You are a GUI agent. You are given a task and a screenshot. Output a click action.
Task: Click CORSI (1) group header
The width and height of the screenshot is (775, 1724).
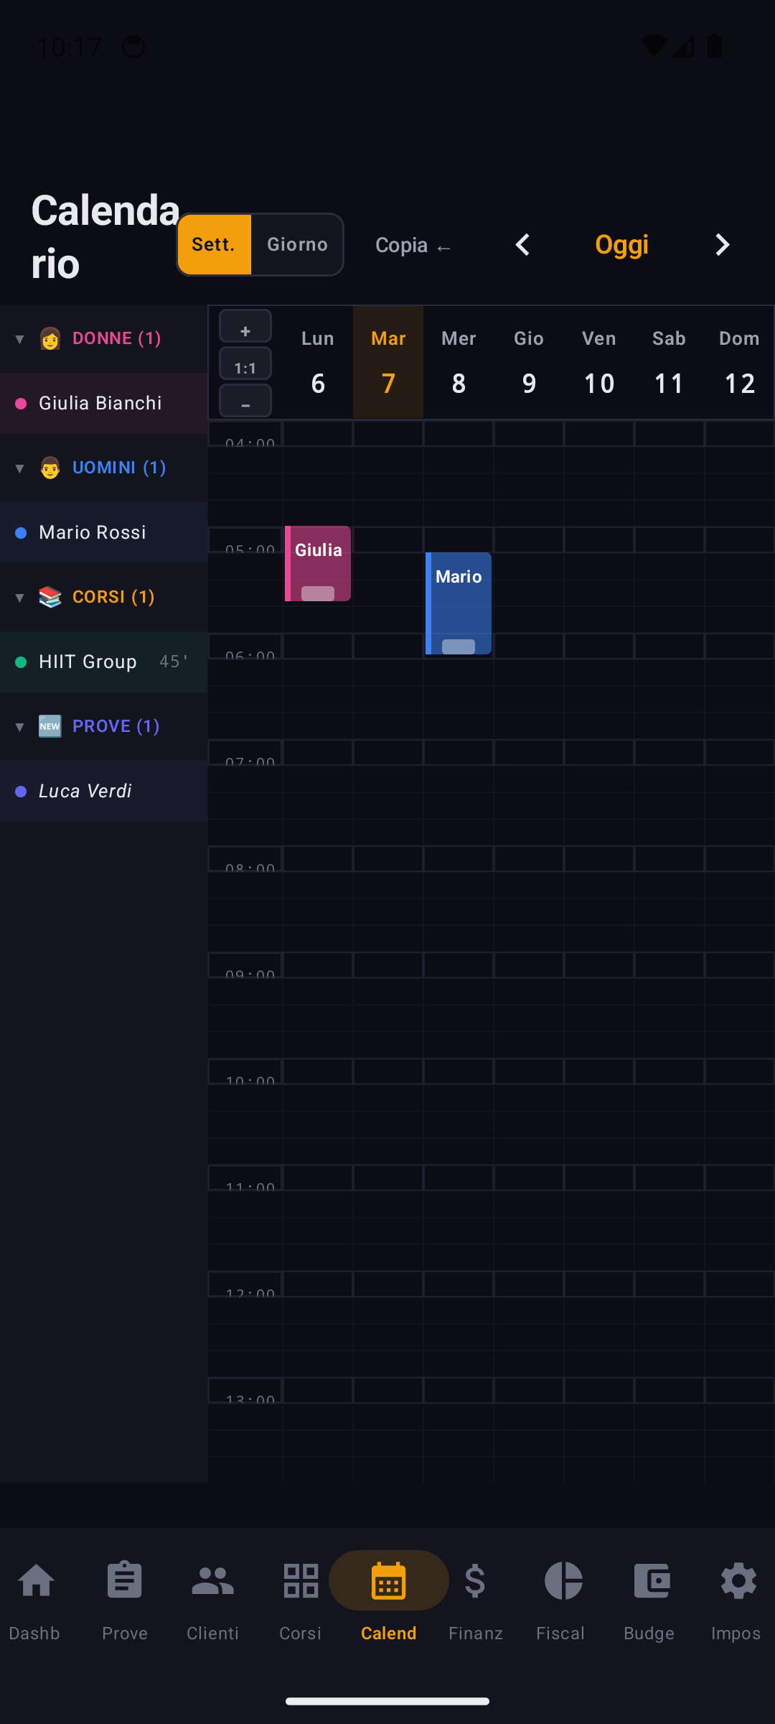(x=104, y=597)
